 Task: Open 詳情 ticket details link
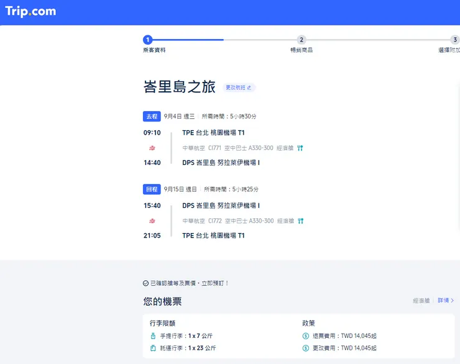443,300
